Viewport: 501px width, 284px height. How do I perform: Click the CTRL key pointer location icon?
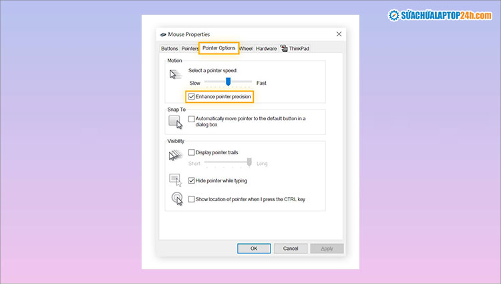[x=176, y=198]
